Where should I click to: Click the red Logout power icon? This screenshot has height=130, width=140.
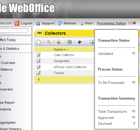[x=17, y=23]
